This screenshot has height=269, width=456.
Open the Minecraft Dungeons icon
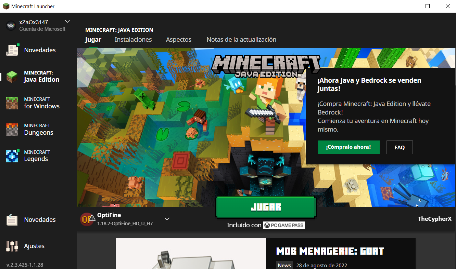tap(12, 129)
